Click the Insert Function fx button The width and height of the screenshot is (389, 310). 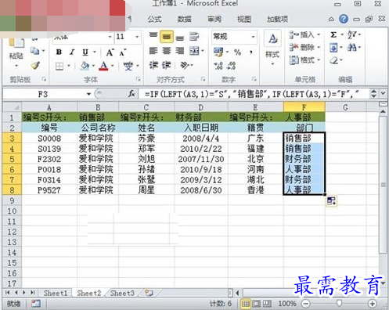[131, 94]
